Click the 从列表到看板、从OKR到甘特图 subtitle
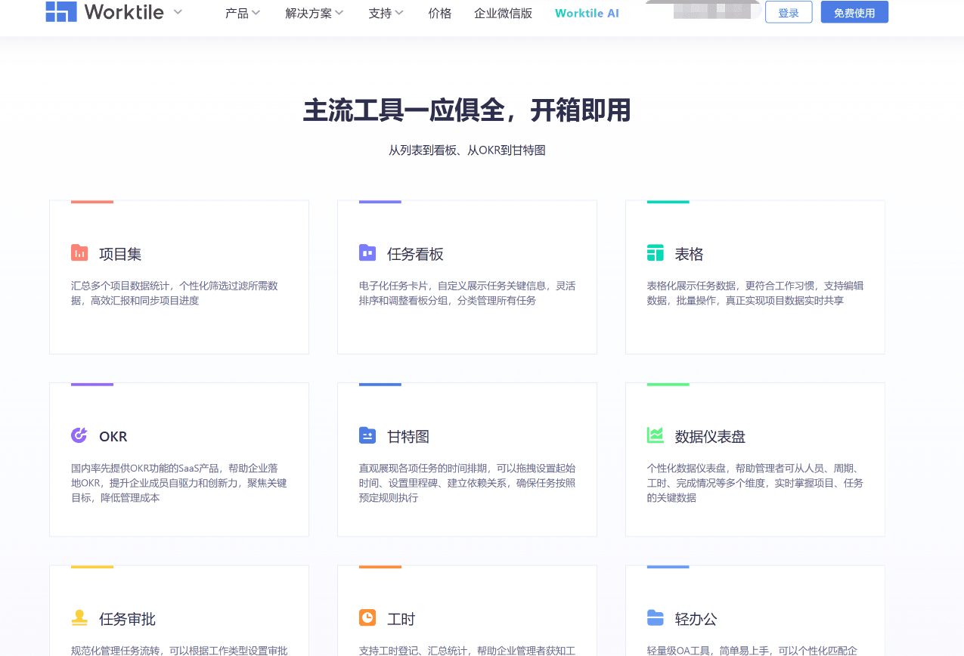The height and width of the screenshot is (656, 964). pos(467,150)
